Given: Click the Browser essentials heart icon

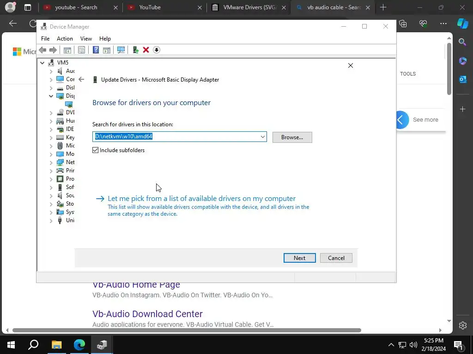Looking at the screenshot, I should pos(423,24).
